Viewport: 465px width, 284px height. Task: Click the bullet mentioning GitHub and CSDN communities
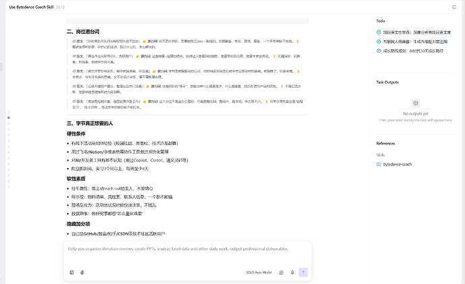click(x=118, y=234)
